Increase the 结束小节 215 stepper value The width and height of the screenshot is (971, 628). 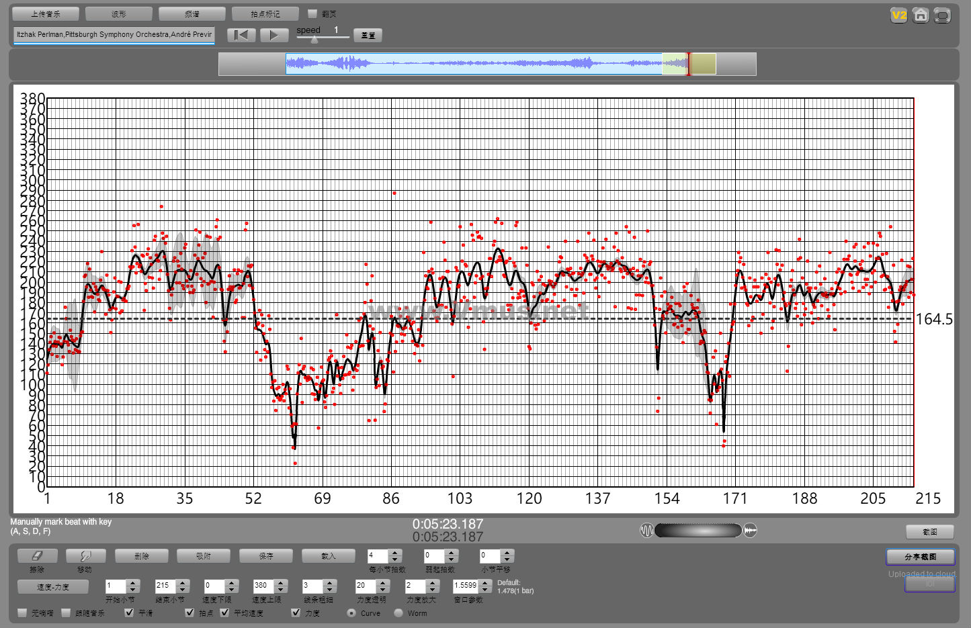coord(182,582)
